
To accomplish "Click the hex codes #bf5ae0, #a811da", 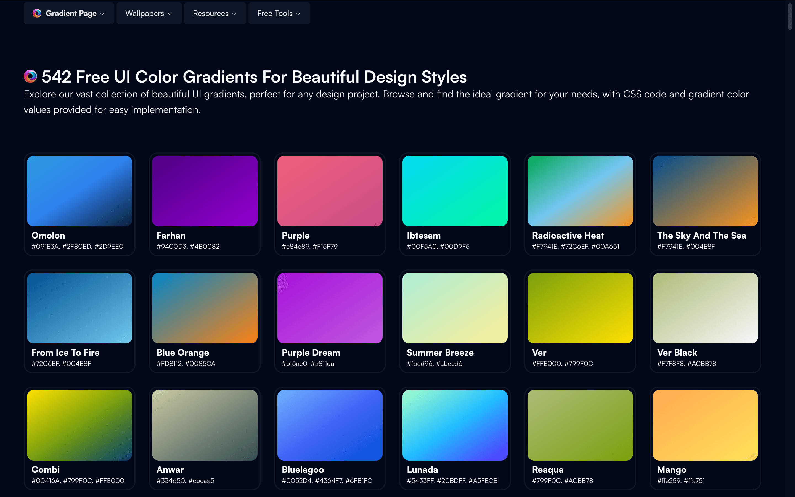I will (x=308, y=364).
